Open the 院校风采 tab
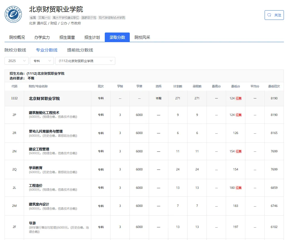The width and height of the screenshot is (286, 240). click(142, 37)
